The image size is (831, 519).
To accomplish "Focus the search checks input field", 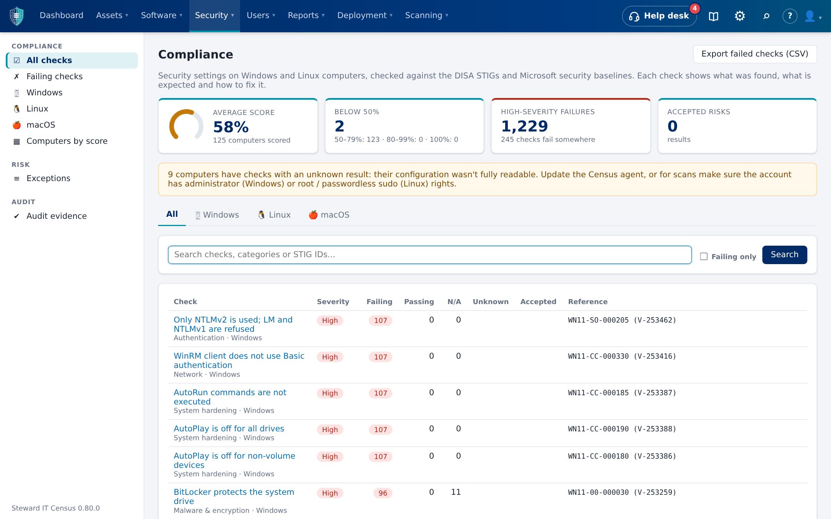I will (x=430, y=255).
